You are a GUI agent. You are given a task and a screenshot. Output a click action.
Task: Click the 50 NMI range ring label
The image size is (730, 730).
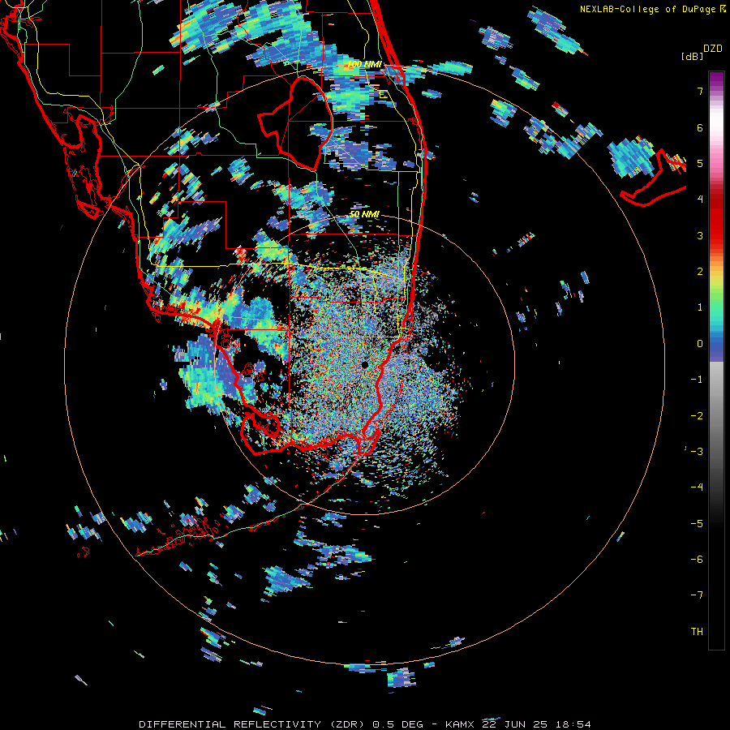click(x=364, y=214)
